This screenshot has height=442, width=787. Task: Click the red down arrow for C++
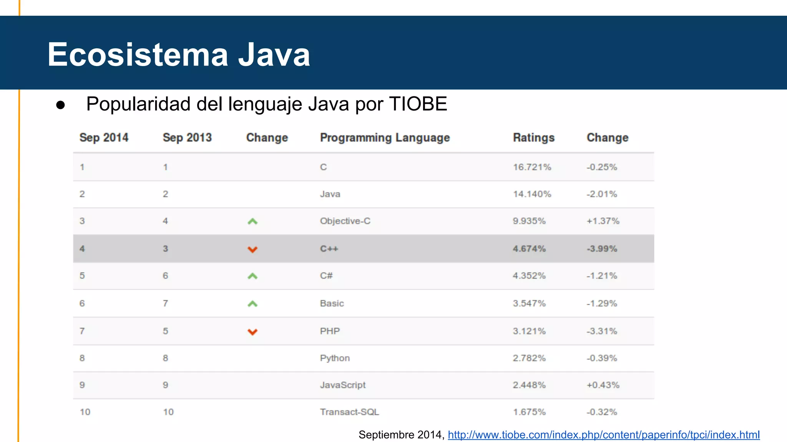252,249
